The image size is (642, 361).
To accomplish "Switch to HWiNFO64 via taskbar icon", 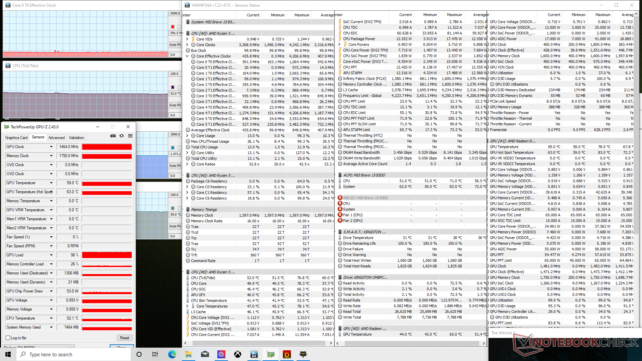I will point(254,354).
